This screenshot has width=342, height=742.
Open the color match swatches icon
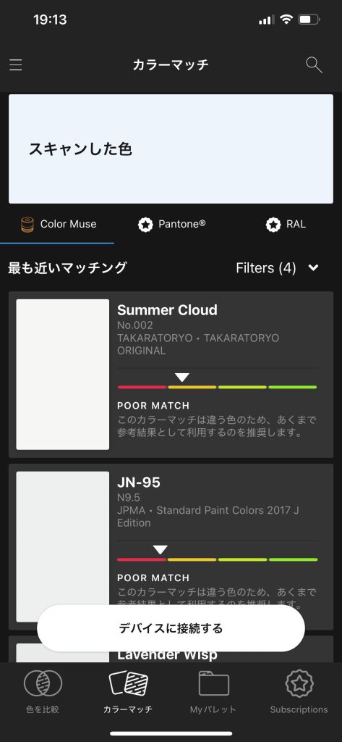point(129,683)
